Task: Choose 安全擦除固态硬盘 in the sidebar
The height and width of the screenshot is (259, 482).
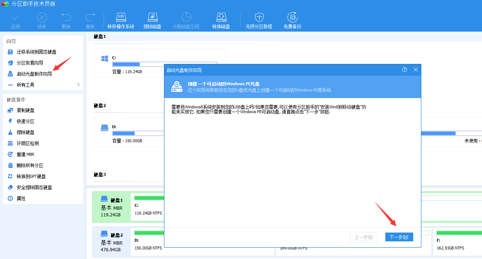Action: point(34,187)
